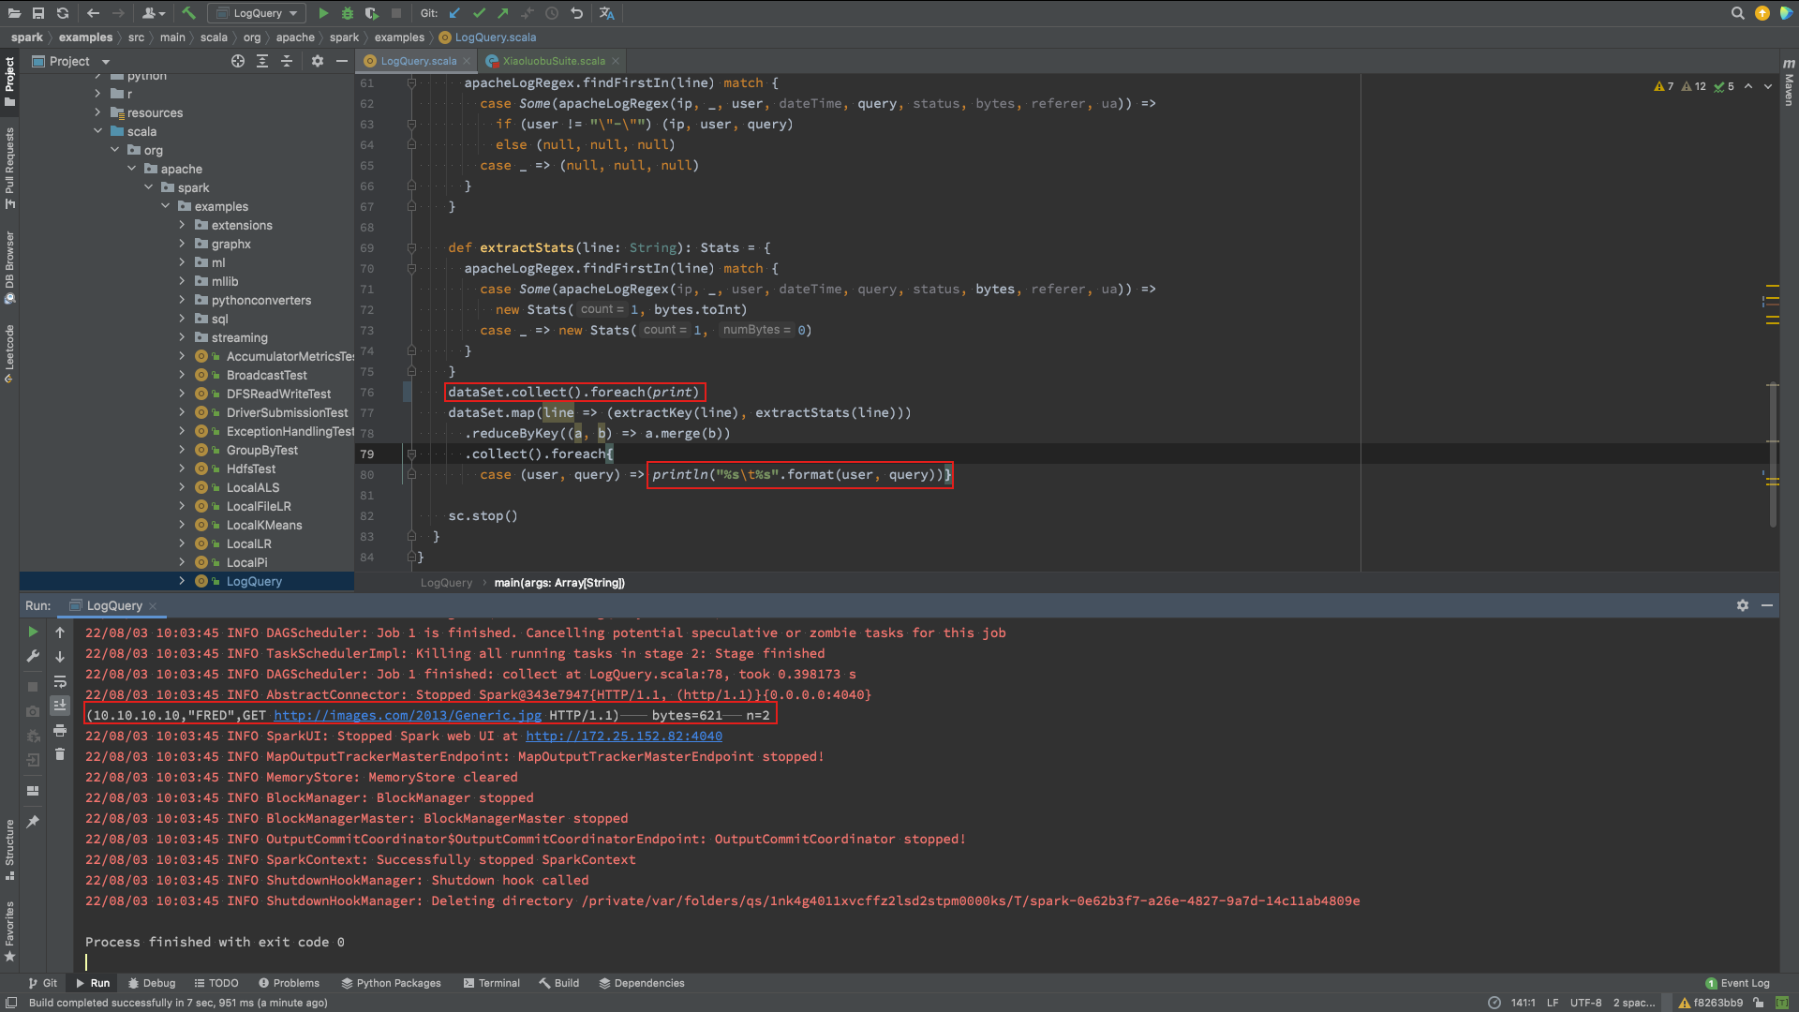Toggle scroll to end in Run console

click(60, 706)
